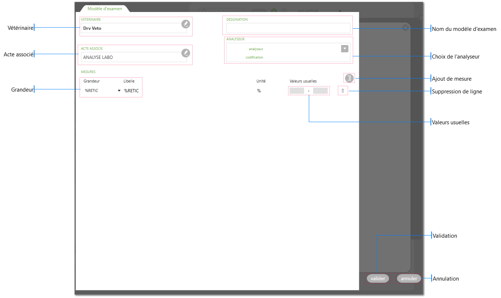Click the 'analyseur' placeholder label
The height and width of the screenshot is (298, 501).
pyautogui.click(x=256, y=49)
